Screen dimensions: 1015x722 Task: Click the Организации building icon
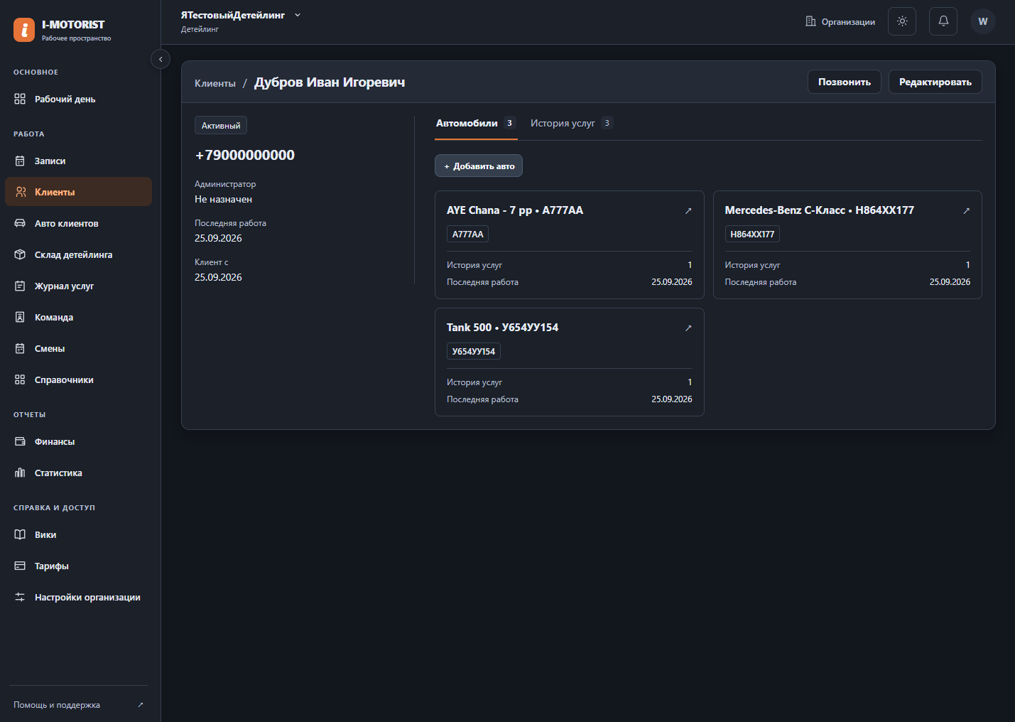(810, 21)
